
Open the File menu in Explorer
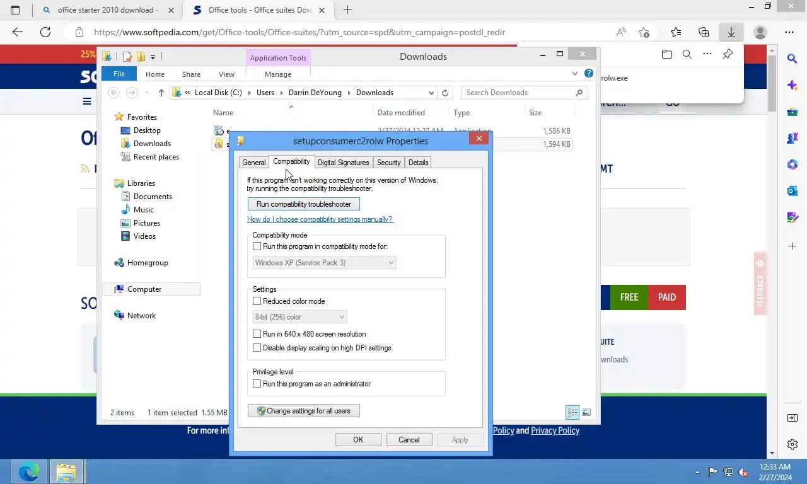point(119,74)
